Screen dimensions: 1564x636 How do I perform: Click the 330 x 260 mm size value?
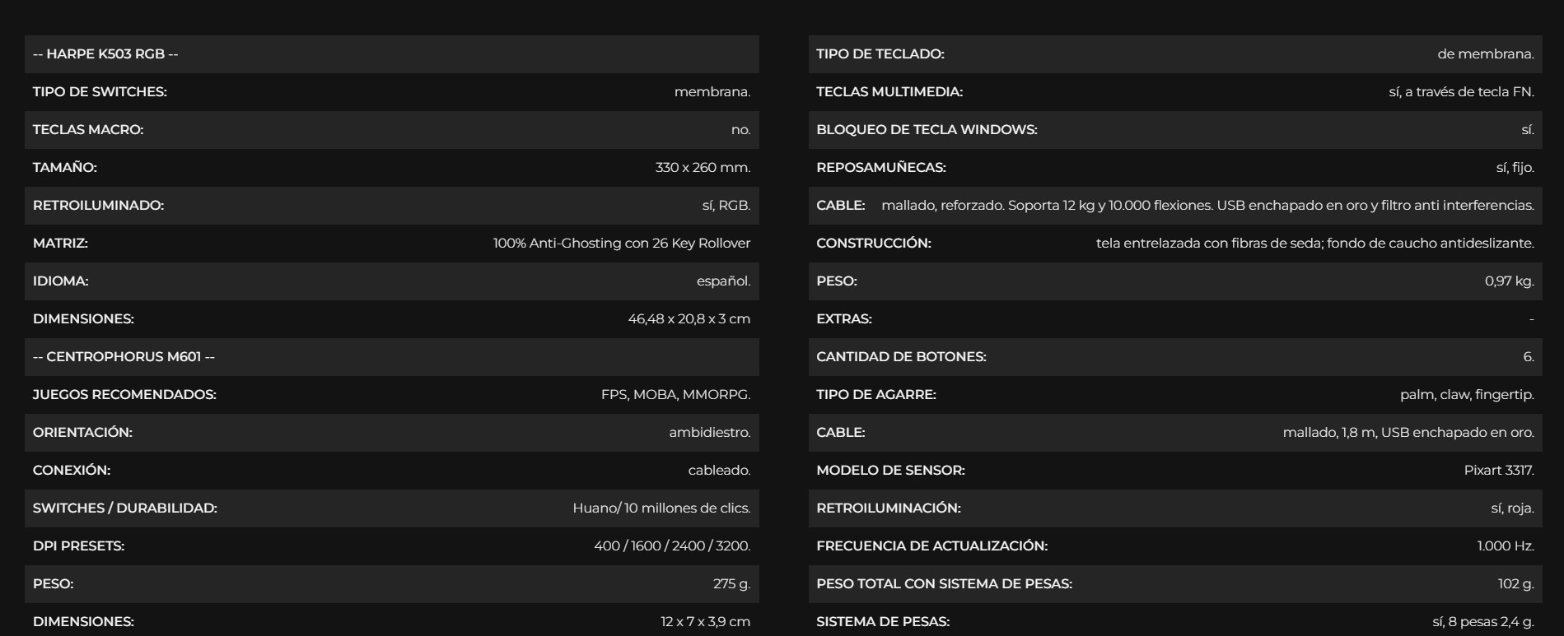(x=703, y=168)
